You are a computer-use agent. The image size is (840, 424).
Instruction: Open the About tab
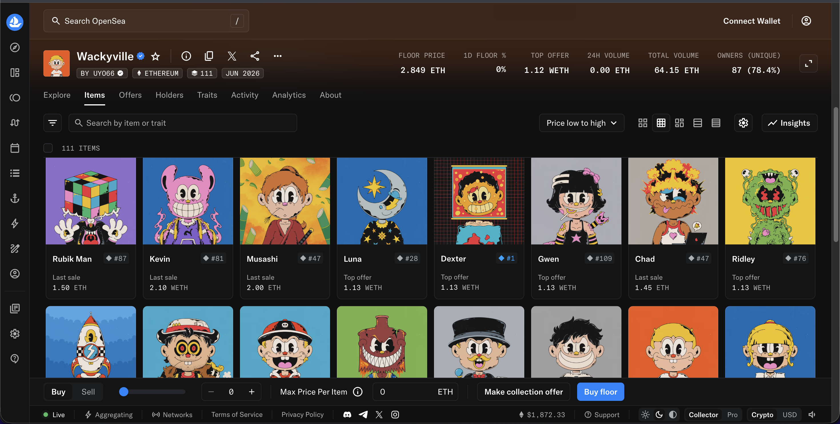point(330,95)
